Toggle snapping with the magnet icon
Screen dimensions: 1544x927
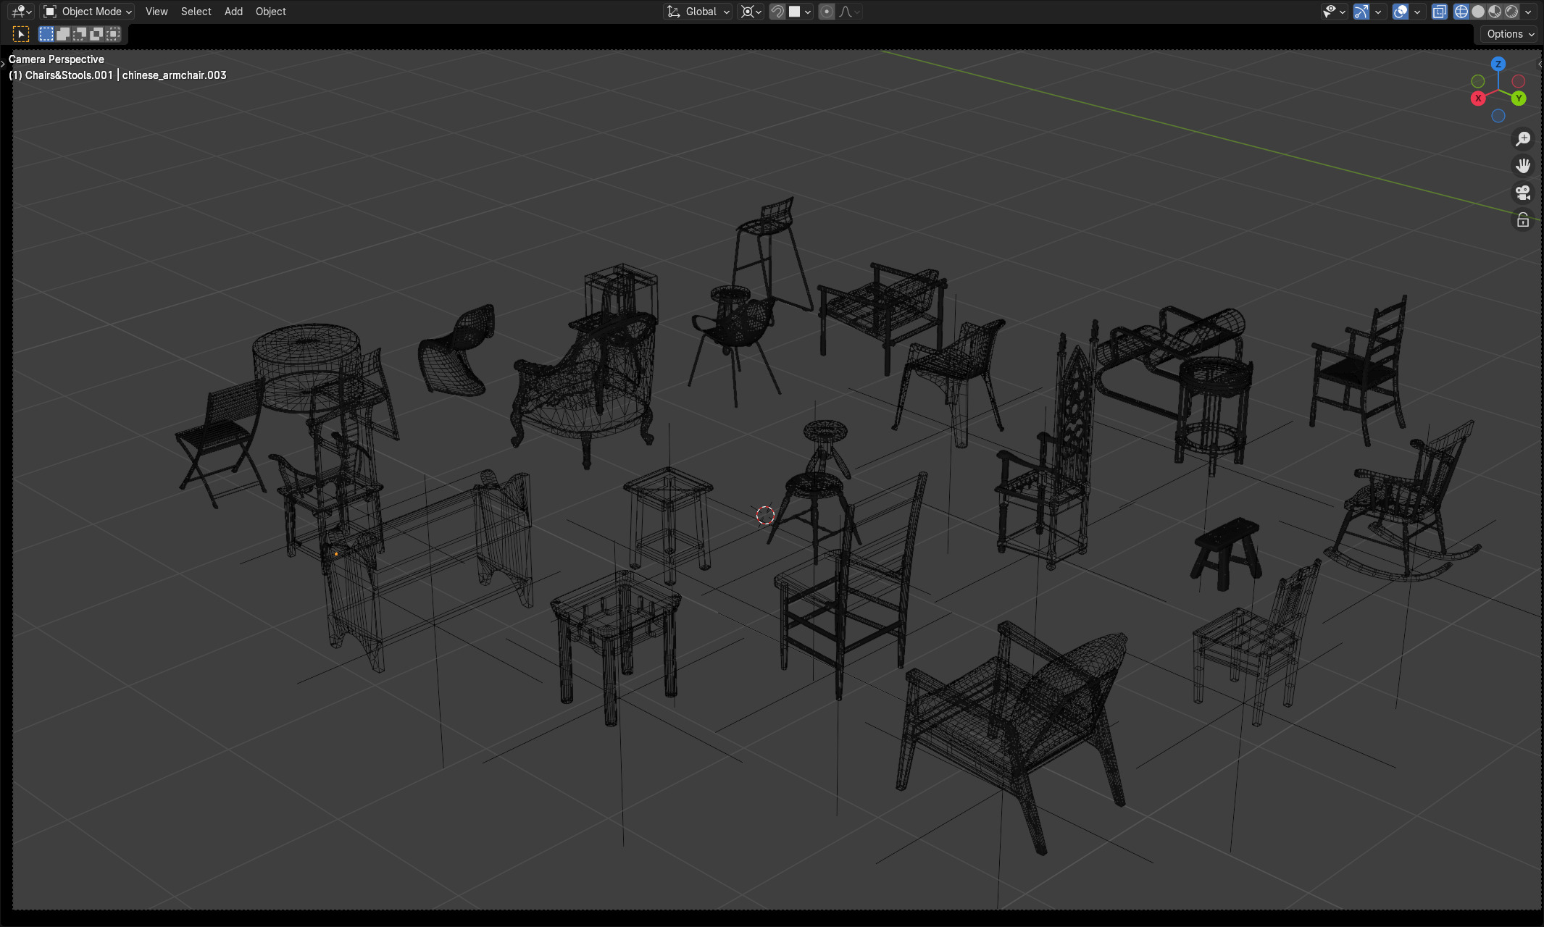777,12
